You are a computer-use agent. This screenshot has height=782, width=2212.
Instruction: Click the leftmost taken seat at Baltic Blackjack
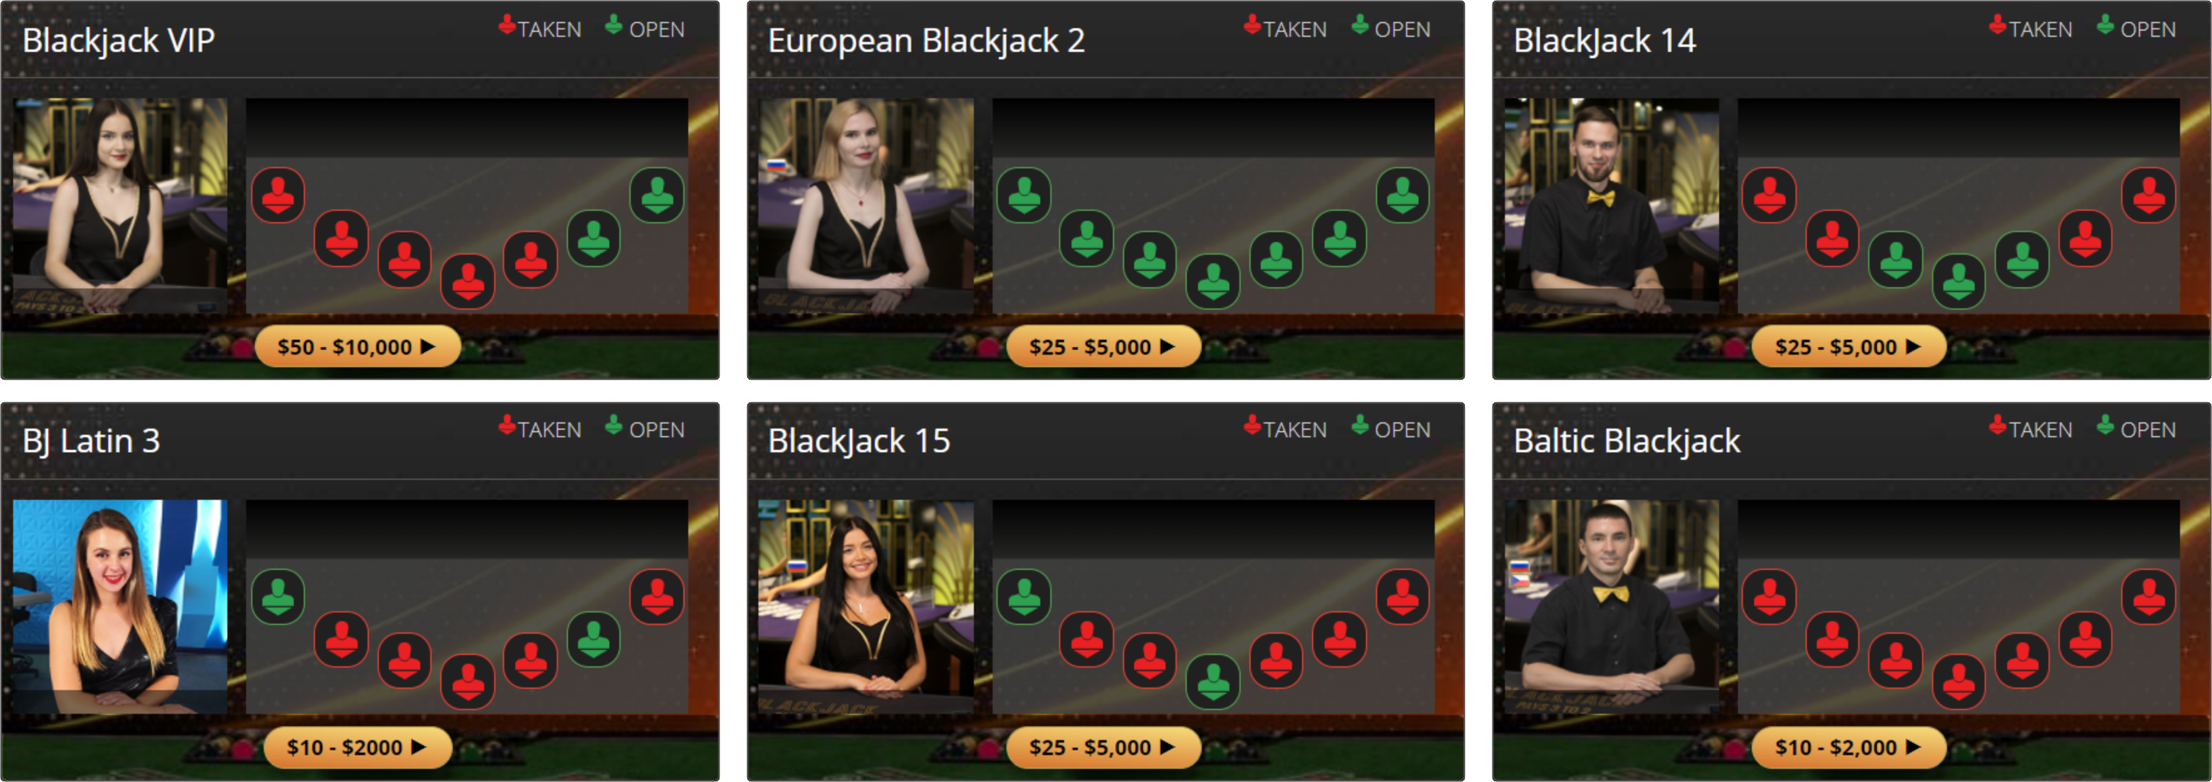1769,597
